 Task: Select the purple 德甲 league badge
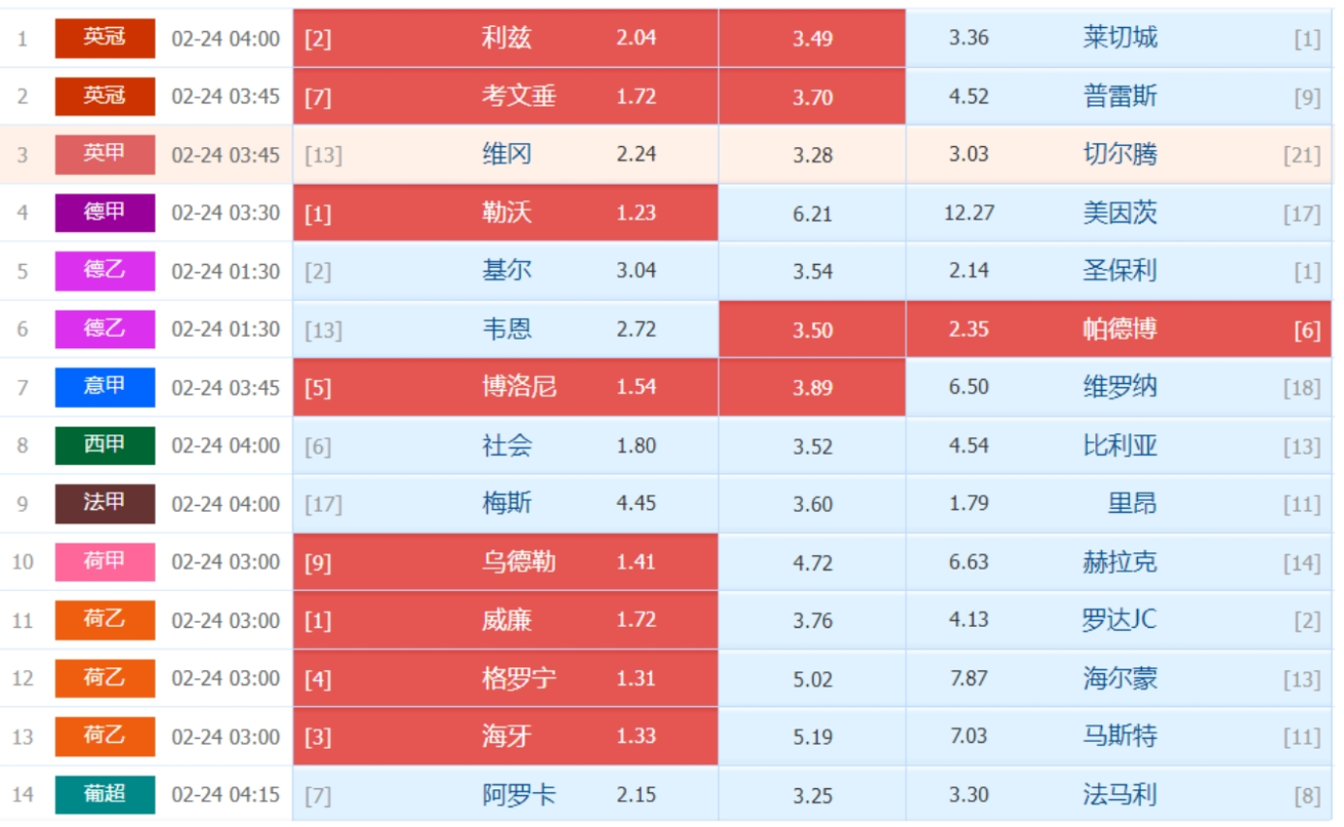[x=105, y=213]
